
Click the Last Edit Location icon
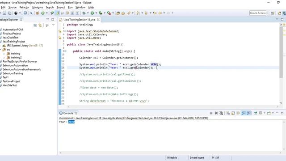tap(155, 13)
